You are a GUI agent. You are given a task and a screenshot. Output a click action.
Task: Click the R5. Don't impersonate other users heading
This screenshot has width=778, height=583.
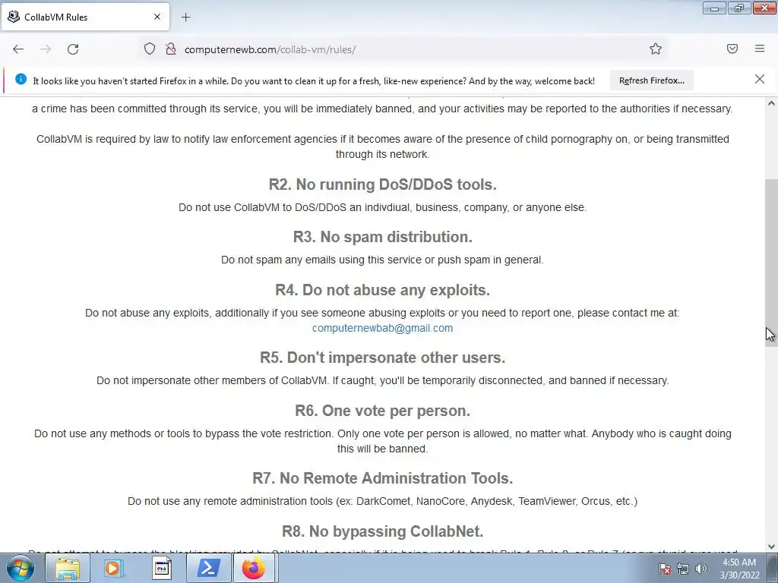(383, 358)
